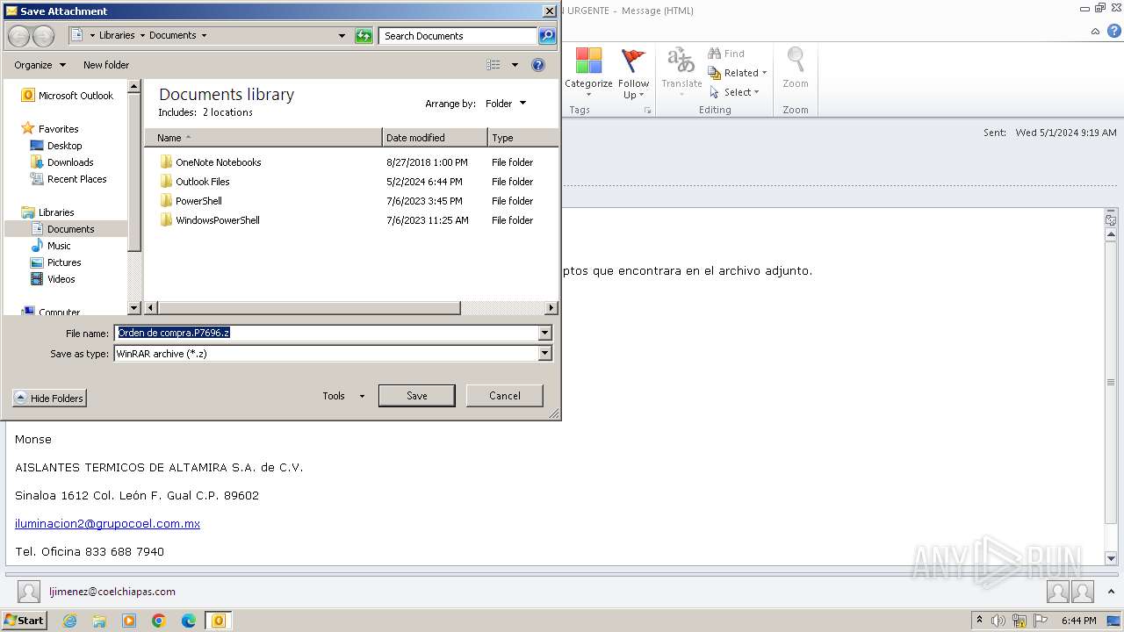Open Internet Explorer from taskbar
The height and width of the screenshot is (632, 1124).
69,621
